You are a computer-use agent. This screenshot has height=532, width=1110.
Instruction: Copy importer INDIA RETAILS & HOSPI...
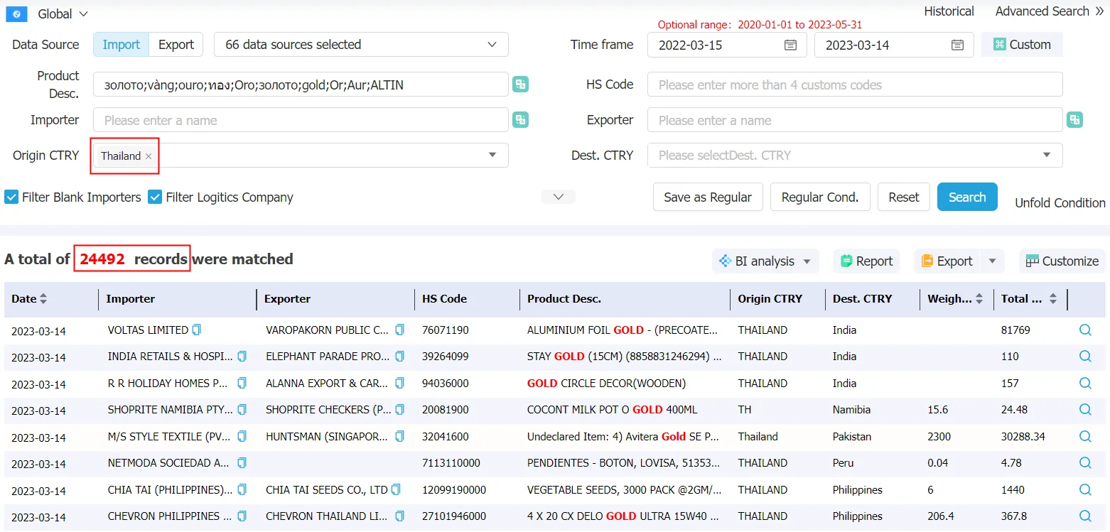pyautogui.click(x=242, y=357)
